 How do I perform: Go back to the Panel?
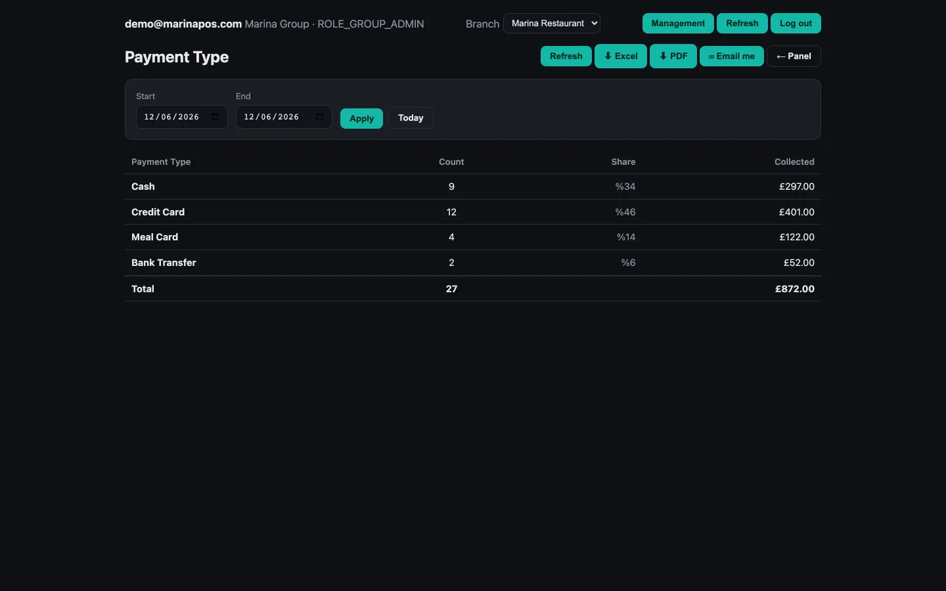(794, 56)
